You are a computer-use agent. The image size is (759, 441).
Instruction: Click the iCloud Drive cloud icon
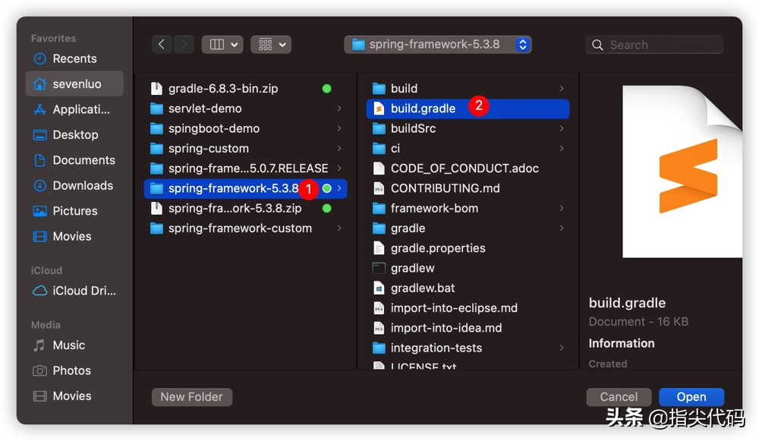39,291
